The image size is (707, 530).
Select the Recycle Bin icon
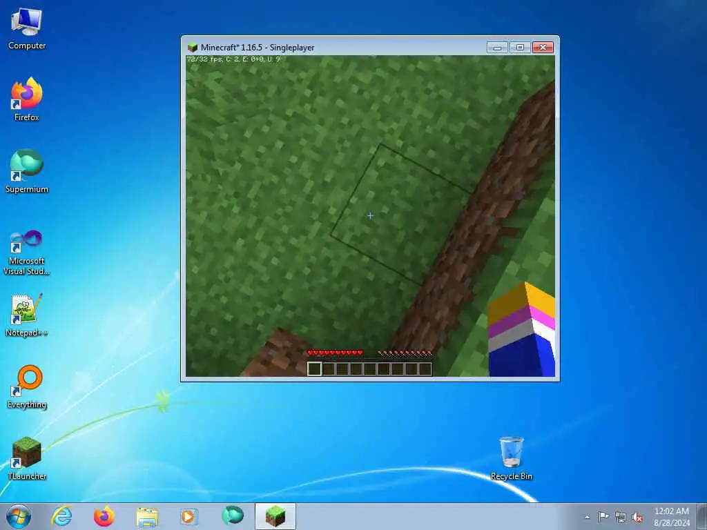click(512, 458)
